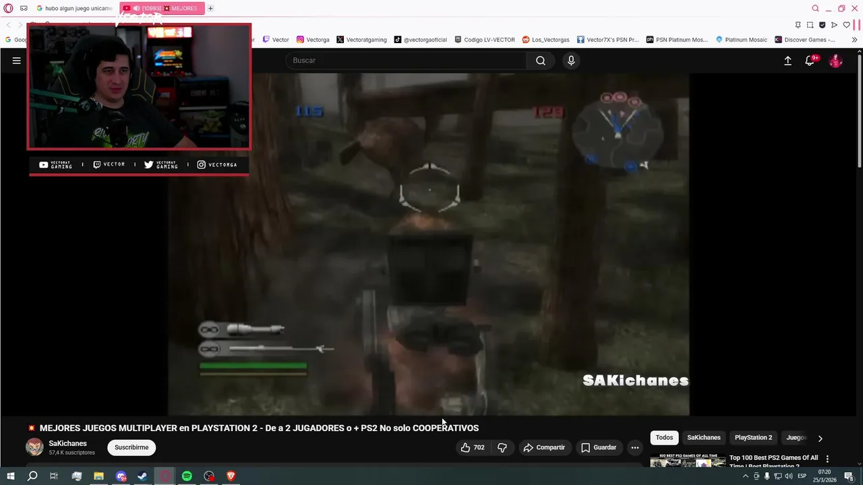This screenshot has height=485, width=863.
Task: Open SaKichanes channel avatar
Action: tap(34, 447)
